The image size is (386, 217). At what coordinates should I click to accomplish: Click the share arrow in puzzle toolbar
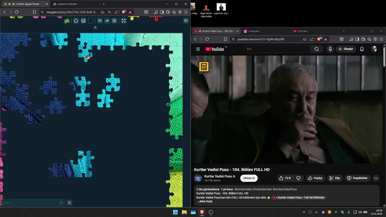pyautogui.click(x=107, y=21)
